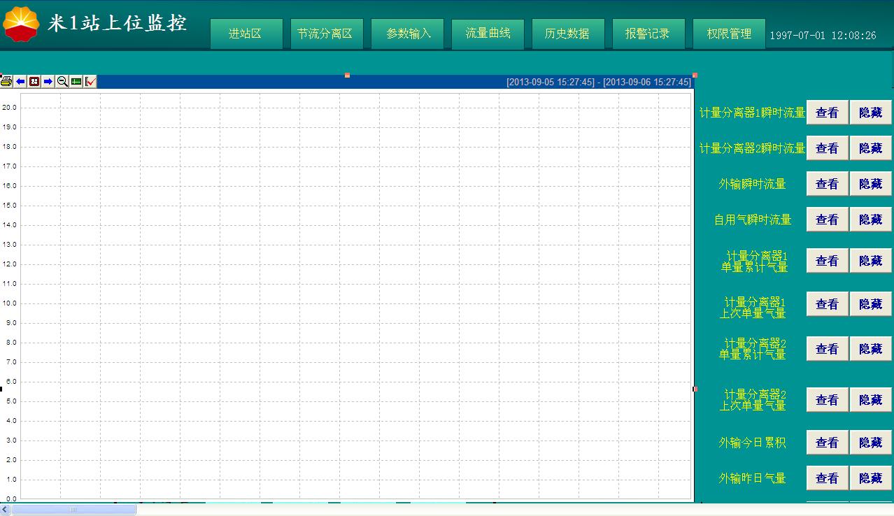This screenshot has width=894, height=516.
Task: Click the 外输昨日气量 label
Action: 752,478
